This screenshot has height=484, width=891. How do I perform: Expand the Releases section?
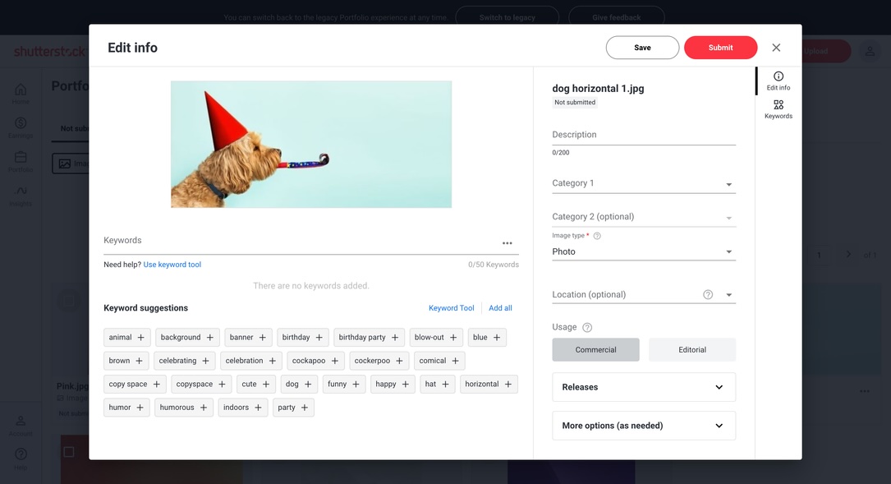(x=644, y=387)
